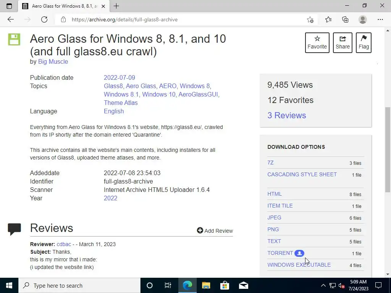Image resolution: width=391 pixels, height=293 pixels.
Task: Open Mail app from taskbar
Action: click(x=243, y=285)
